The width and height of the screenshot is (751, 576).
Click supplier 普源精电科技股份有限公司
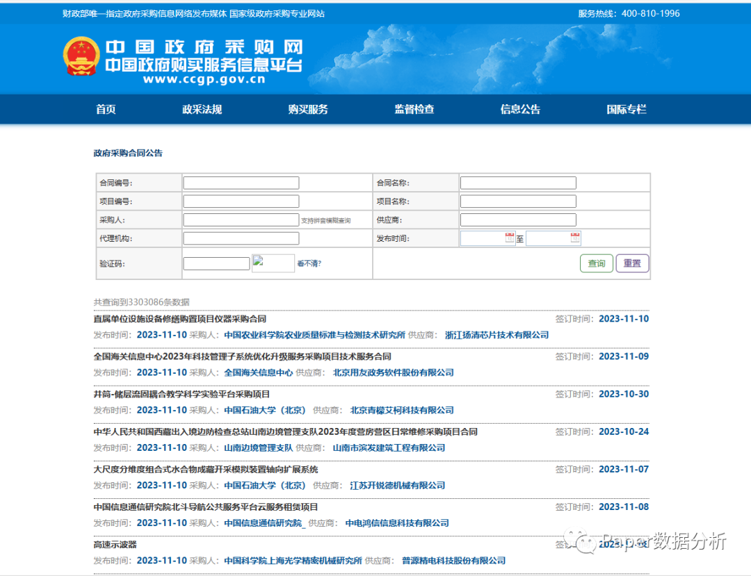coord(453,561)
